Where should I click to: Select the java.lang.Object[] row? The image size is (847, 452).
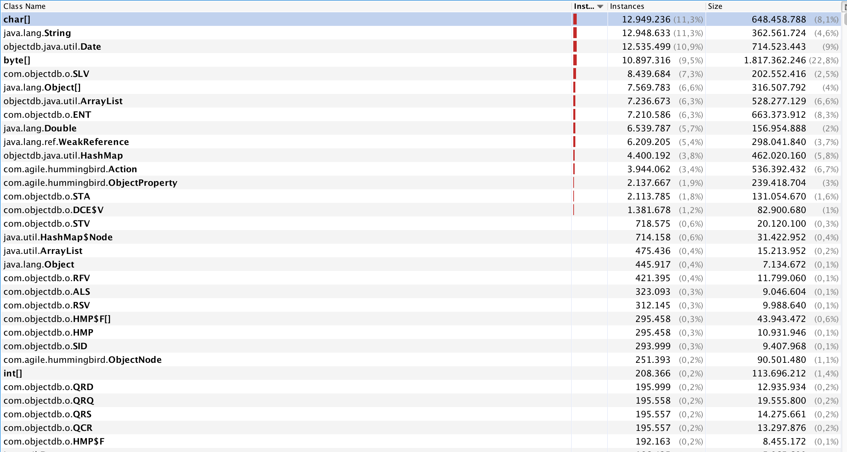coord(421,87)
